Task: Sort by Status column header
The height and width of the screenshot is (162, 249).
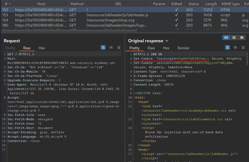Action: coord(194,4)
